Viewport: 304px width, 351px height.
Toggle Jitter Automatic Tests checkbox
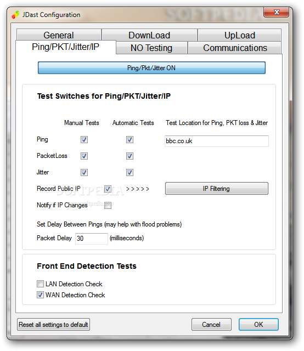[x=130, y=173]
